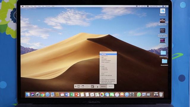
Task: Open Spotlight search in menu bar
Action: (160, 6)
